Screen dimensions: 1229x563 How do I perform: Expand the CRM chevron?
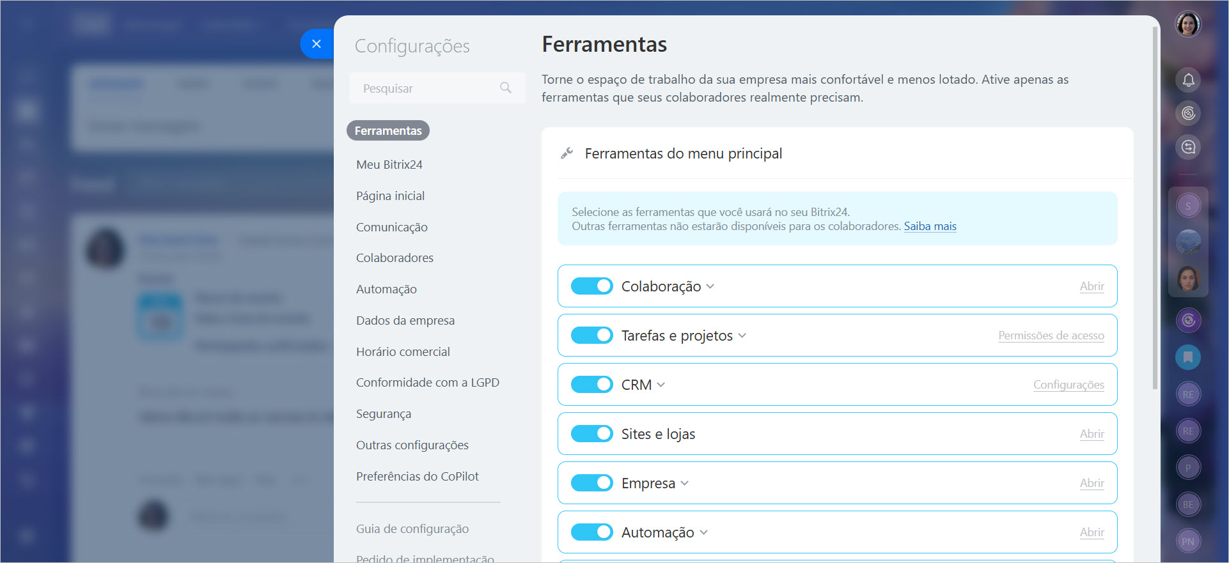661,385
